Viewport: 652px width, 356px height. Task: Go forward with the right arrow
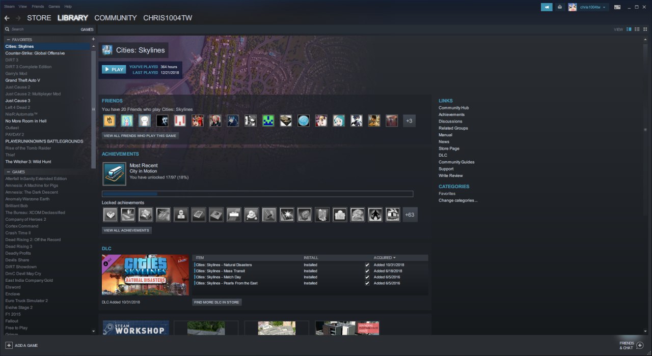(18, 18)
